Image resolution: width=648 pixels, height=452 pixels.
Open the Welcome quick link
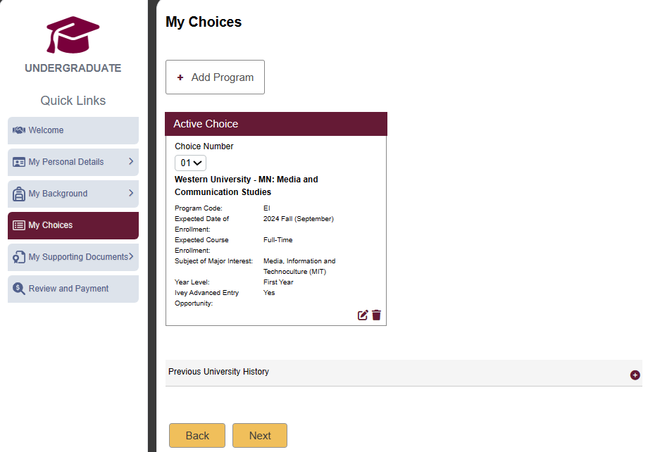(x=73, y=130)
